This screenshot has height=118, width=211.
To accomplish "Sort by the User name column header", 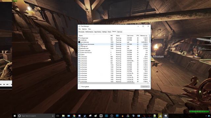I will click(x=131, y=36).
